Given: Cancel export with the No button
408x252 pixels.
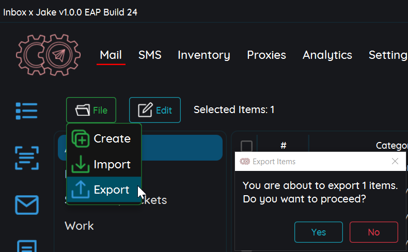Looking at the screenshot, I should tap(374, 232).
